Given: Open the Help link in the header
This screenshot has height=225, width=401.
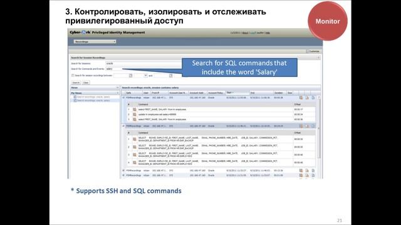Looking at the screenshot, I should tap(268, 33).
